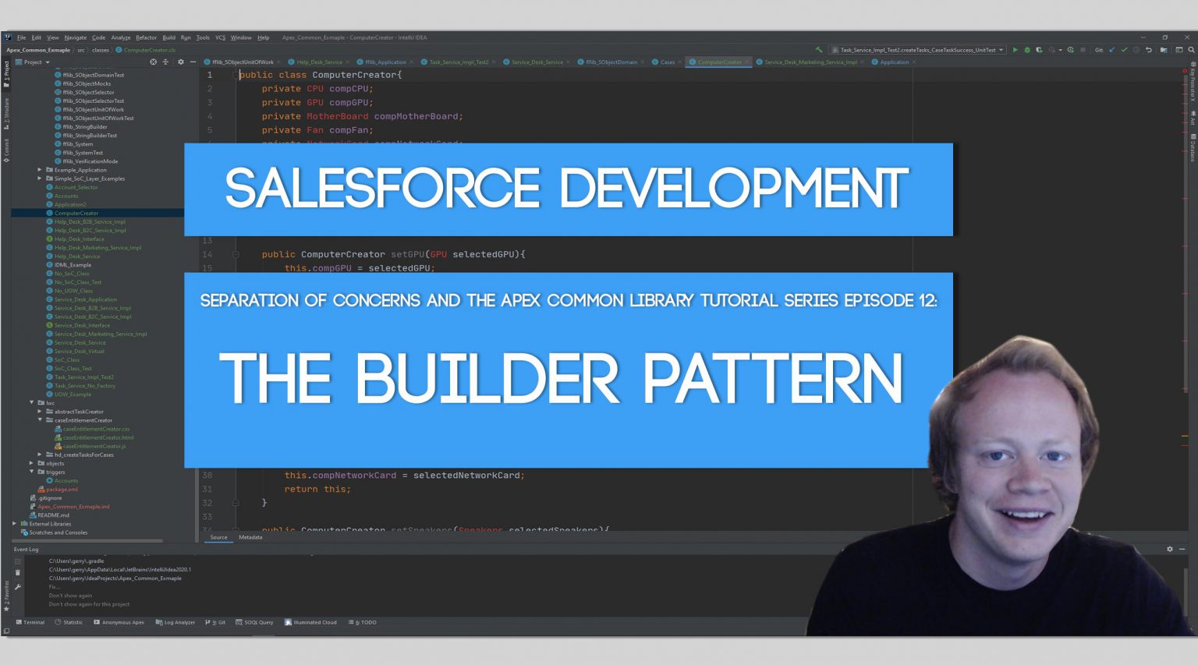Viewport: 1198px width, 665px height.
Task: Expand the triggers folder in the Project tree
Action: (31, 472)
